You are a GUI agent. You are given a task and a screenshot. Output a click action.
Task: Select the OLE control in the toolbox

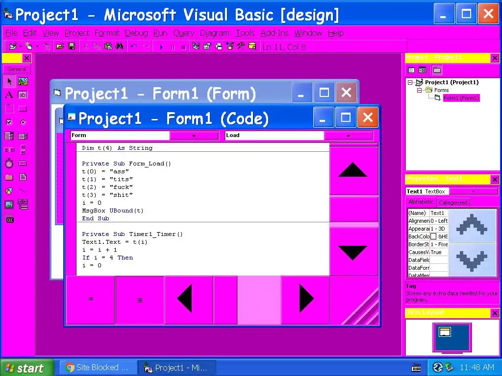coord(9,219)
